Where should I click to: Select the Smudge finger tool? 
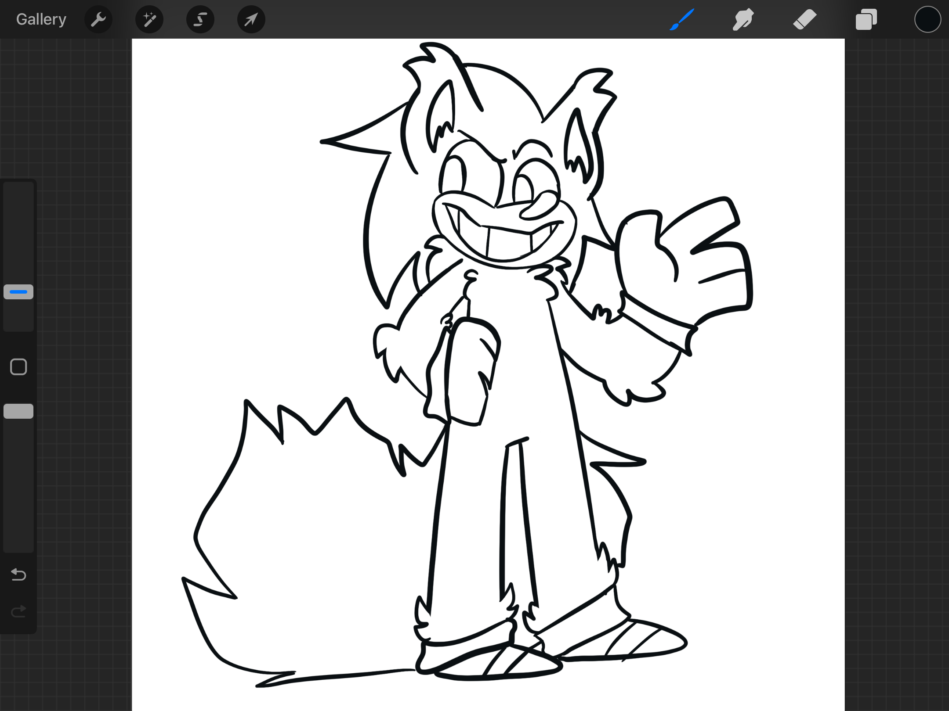(743, 19)
